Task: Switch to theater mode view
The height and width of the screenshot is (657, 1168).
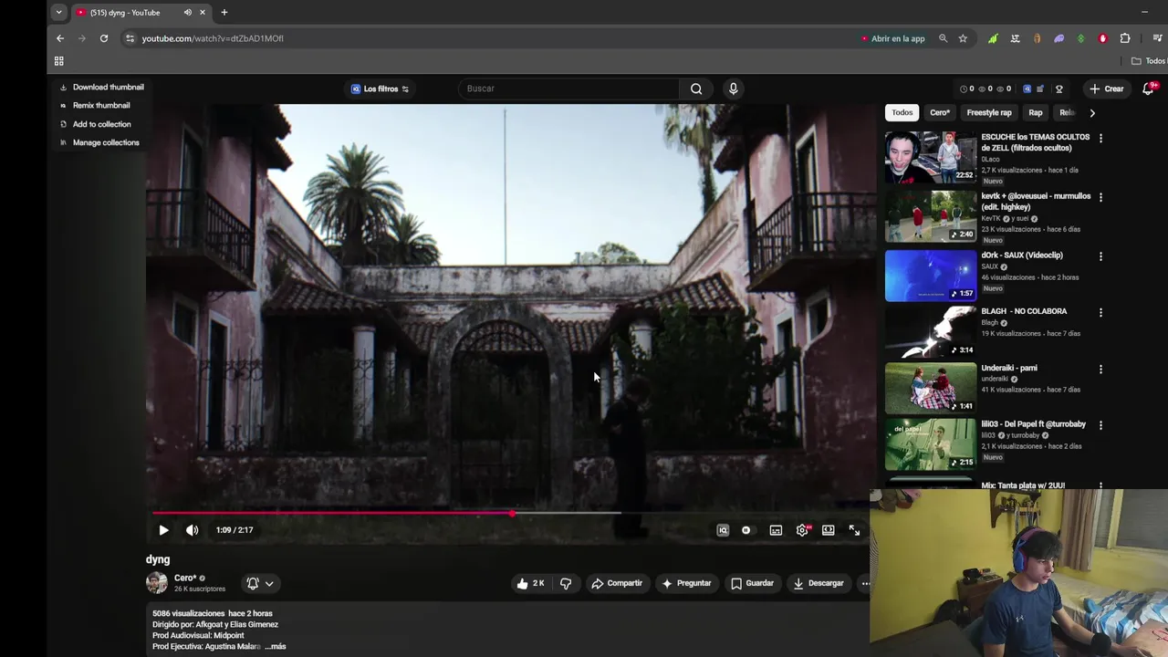Action: [828, 530]
